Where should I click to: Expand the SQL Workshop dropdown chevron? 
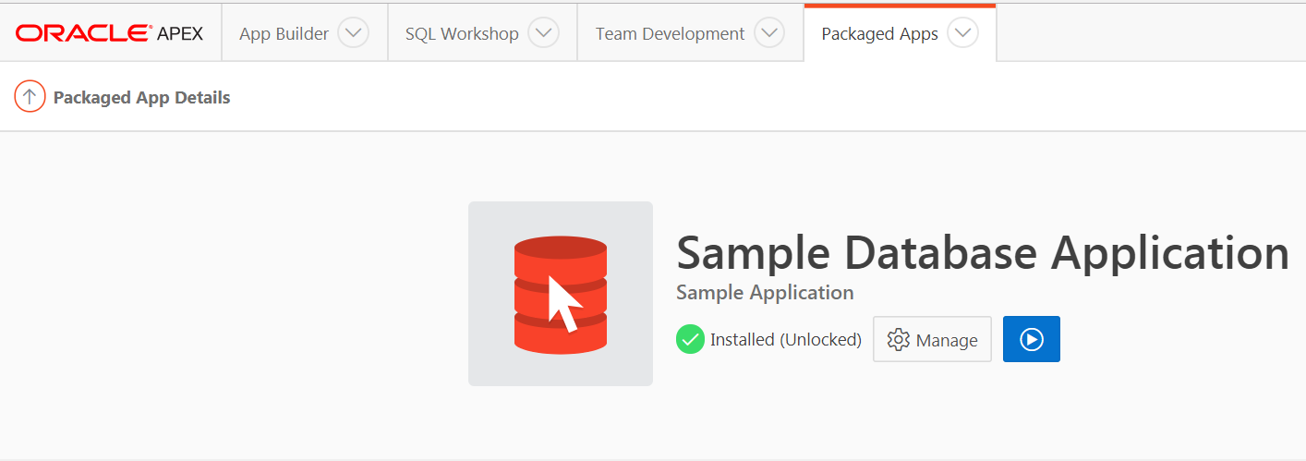[x=543, y=33]
